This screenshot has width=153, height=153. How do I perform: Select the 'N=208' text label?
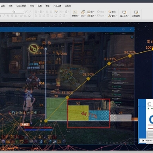click(62, 54)
